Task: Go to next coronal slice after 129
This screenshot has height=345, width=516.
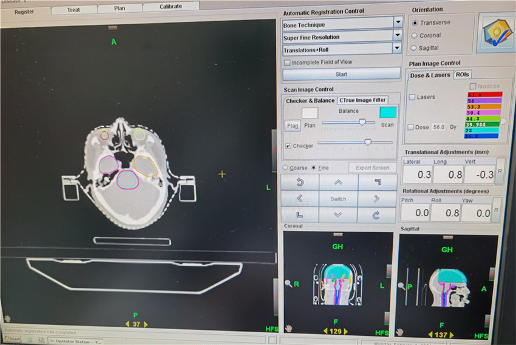Action: (x=345, y=332)
